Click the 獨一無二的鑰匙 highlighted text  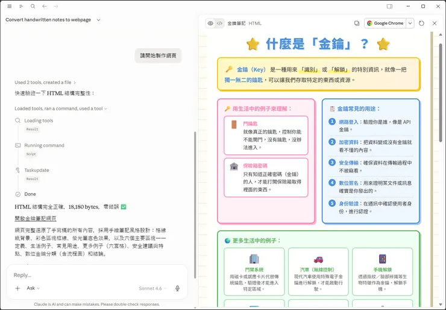pos(243,80)
